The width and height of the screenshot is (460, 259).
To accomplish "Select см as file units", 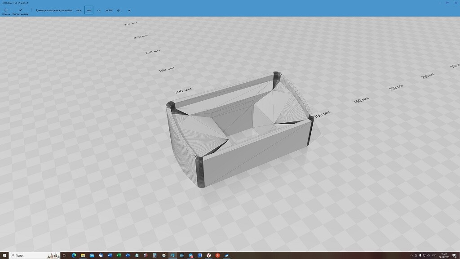I will [x=99, y=10].
